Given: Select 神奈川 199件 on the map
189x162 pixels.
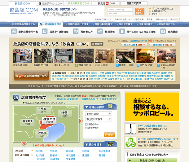Looking at the screenshot, I should click(x=42, y=134).
